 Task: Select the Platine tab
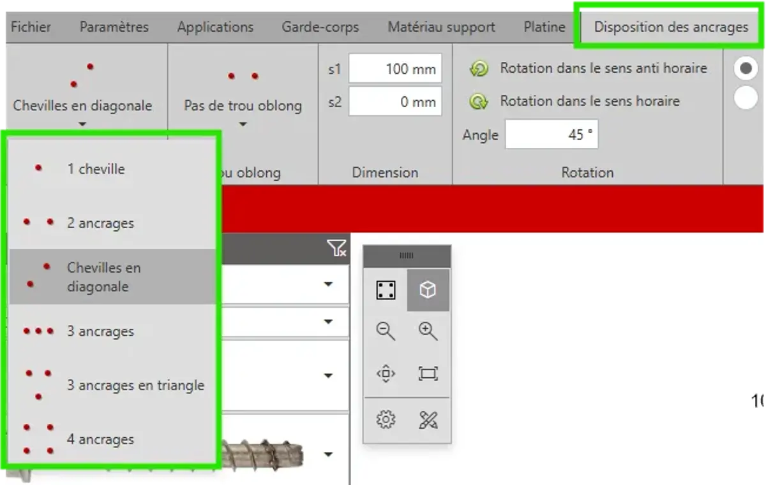[x=544, y=27]
